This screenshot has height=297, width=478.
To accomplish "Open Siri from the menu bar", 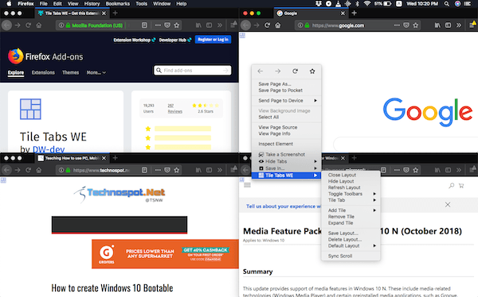I will click(x=457, y=4).
